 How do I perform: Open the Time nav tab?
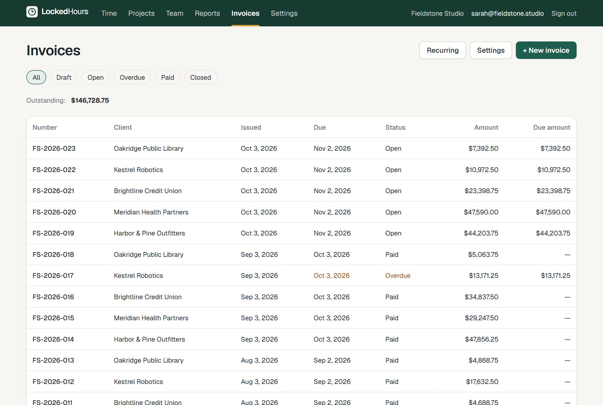point(109,13)
